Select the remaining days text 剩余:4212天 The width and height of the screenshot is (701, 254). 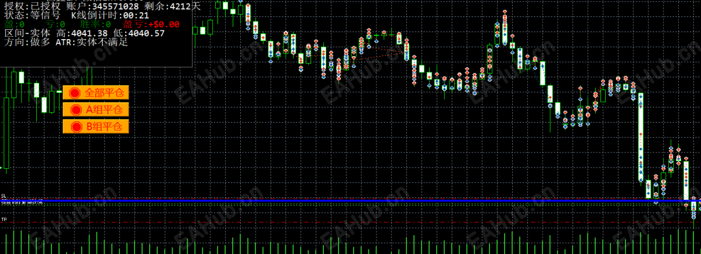click(x=172, y=6)
